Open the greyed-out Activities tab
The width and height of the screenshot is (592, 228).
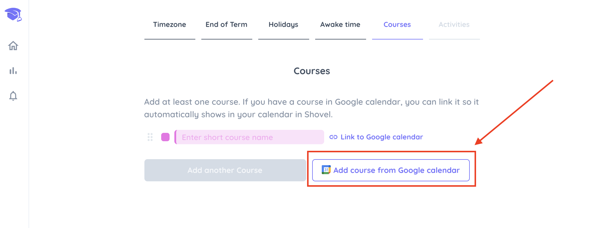coord(454,25)
